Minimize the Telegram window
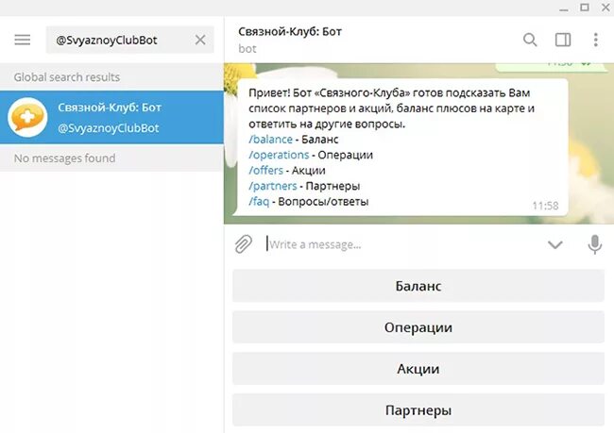This screenshot has height=433, width=614. click(x=564, y=8)
